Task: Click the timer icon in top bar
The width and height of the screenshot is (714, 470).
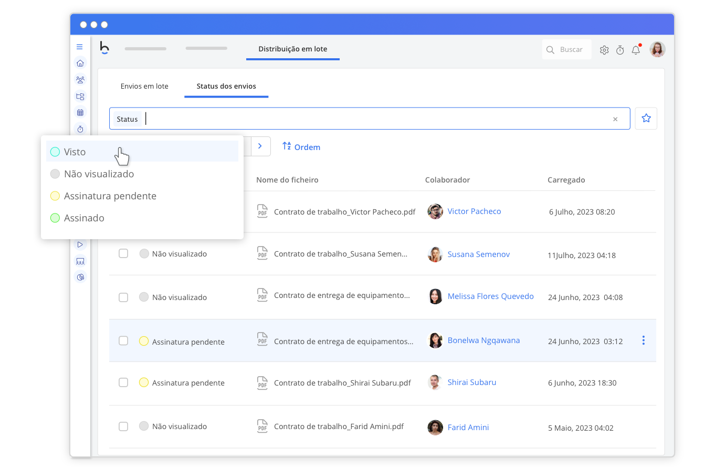Action: click(x=620, y=50)
